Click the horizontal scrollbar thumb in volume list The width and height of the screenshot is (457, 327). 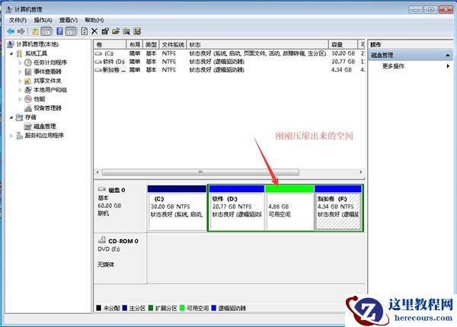200,172
